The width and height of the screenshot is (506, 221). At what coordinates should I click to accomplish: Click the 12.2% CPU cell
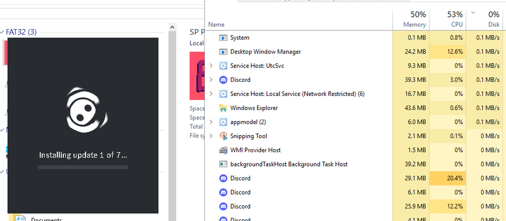coord(448,206)
